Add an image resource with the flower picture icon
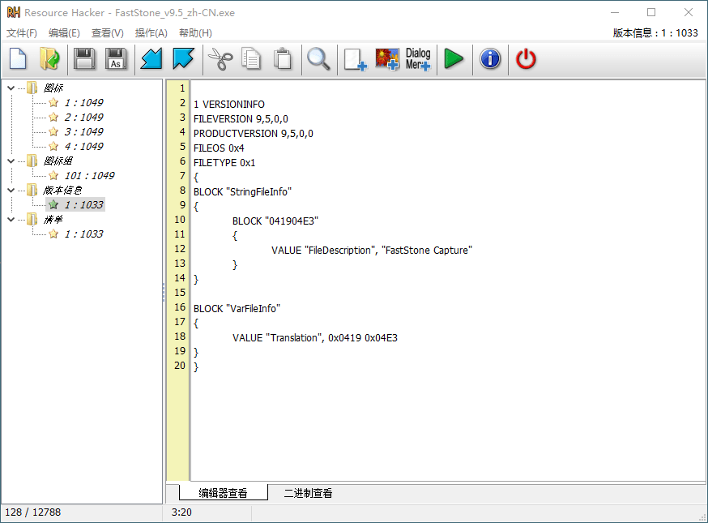Viewport: 708px width, 523px height. pos(387,59)
